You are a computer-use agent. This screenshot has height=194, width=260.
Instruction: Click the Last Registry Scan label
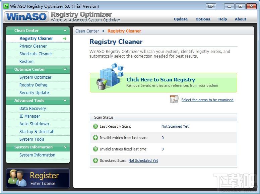pos(115,126)
